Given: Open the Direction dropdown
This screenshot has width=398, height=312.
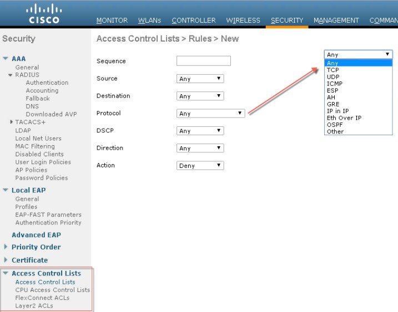Looking at the screenshot, I should pyautogui.click(x=200, y=148).
